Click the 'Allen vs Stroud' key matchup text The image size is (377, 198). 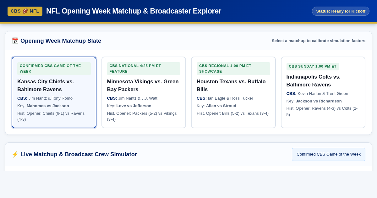(221, 106)
